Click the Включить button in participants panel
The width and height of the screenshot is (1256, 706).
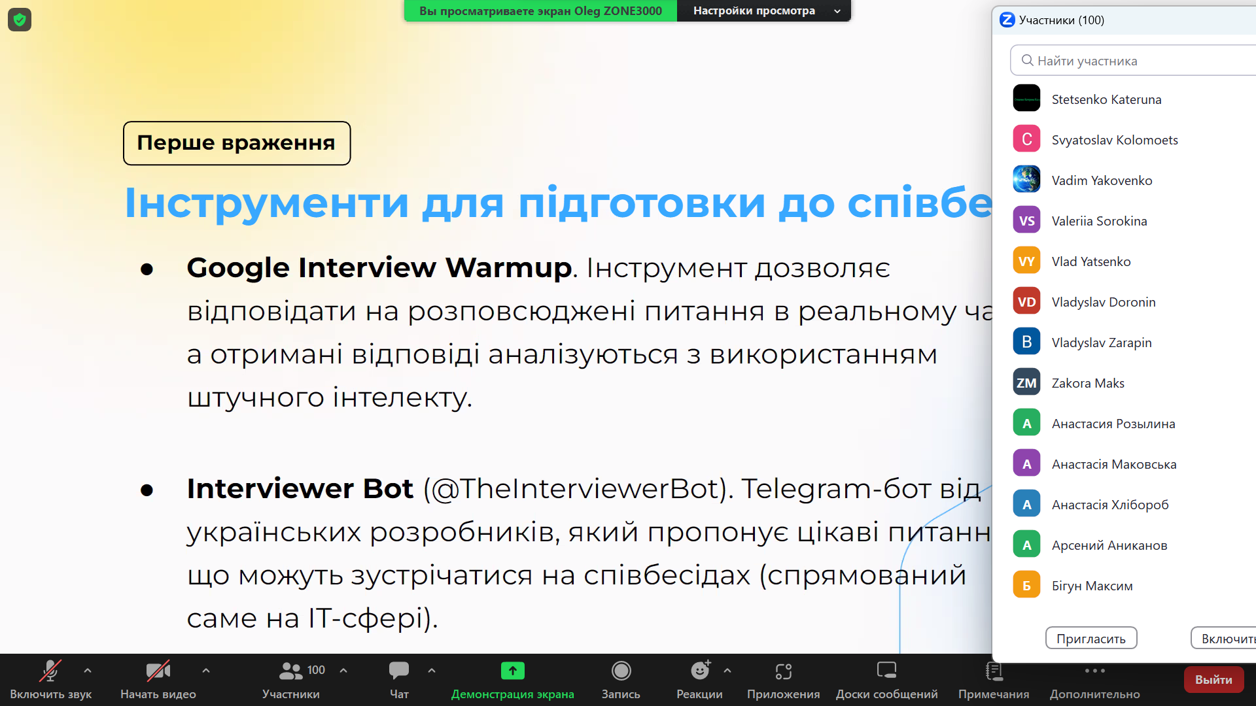pyautogui.click(x=1225, y=639)
